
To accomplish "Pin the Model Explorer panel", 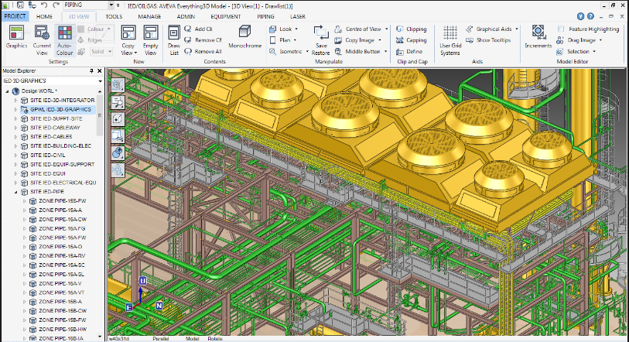I will [91, 70].
